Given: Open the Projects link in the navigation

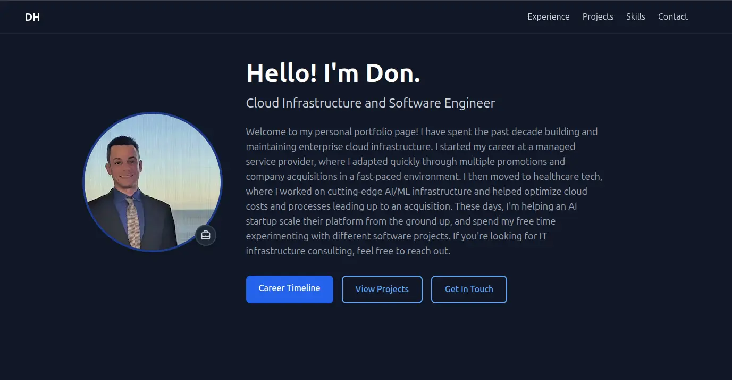Looking at the screenshot, I should [598, 16].
